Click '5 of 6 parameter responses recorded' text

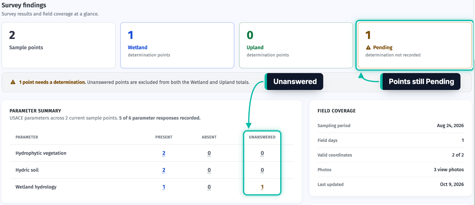(x=160, y=118)
